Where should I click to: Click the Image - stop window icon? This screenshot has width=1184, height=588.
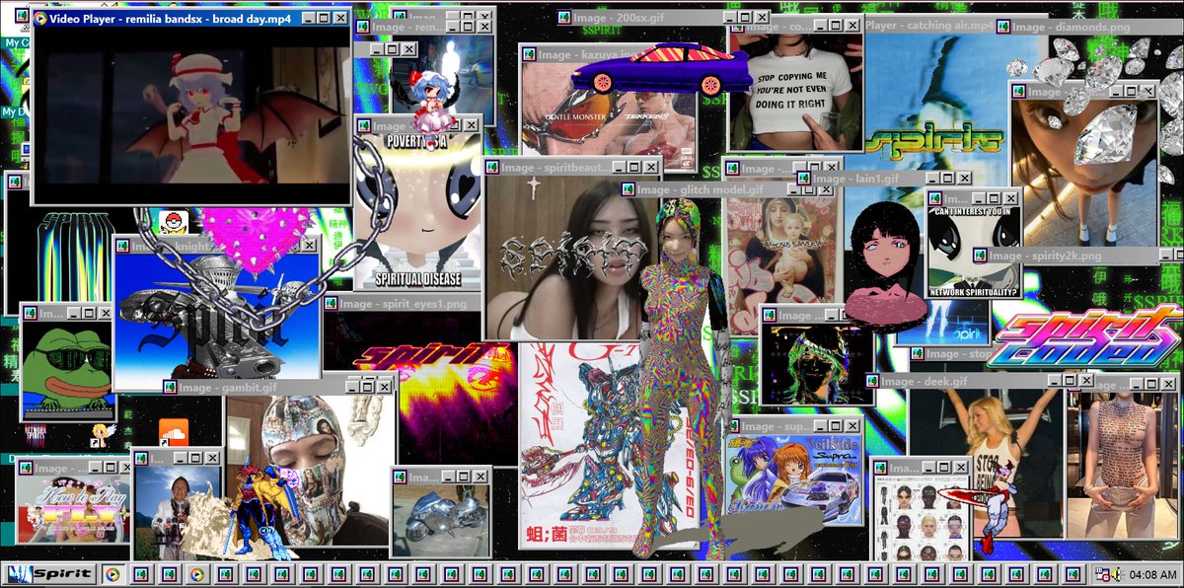click(915, 352)
